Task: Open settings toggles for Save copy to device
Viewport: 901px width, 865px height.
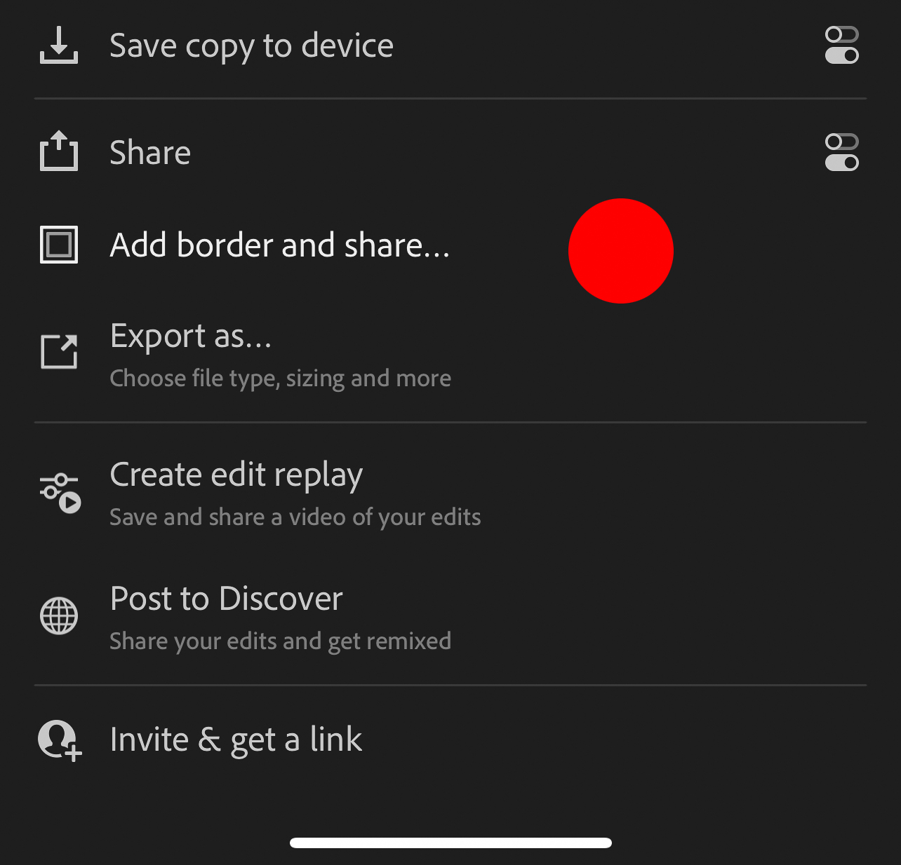Action: 841,46
